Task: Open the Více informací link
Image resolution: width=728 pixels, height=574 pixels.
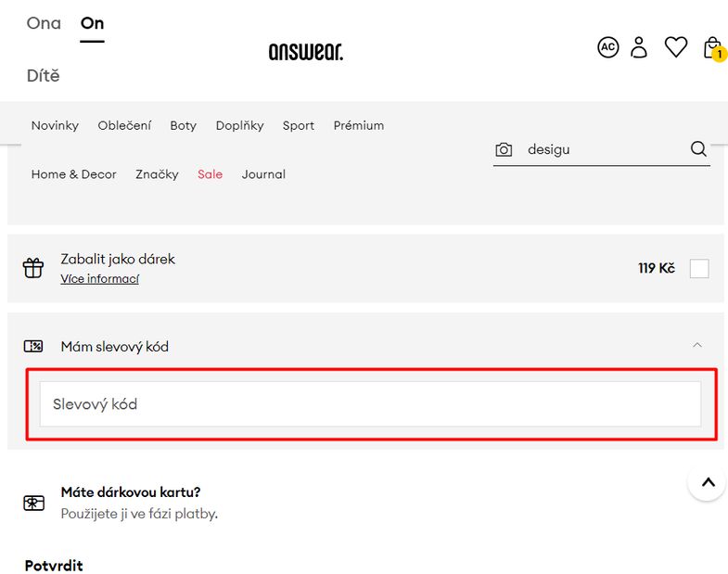Action: point(100,278)
